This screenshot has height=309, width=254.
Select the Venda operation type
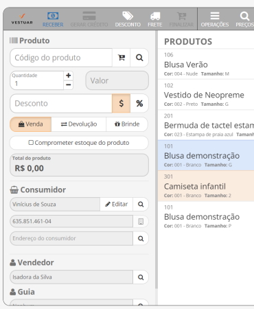[31, 124]
